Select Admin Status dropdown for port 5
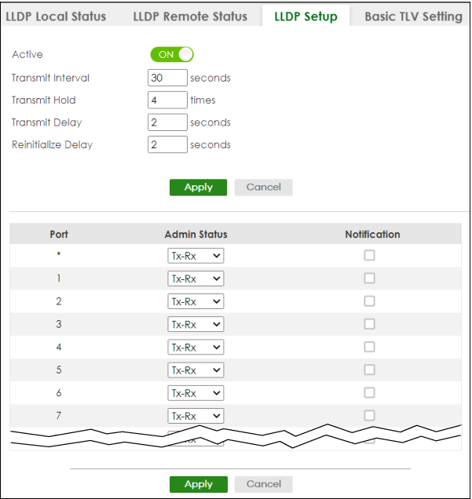The image size is (472, 499). point(196,370)
